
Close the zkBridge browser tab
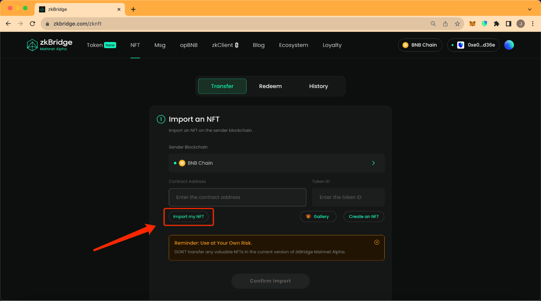click(119, 9)
